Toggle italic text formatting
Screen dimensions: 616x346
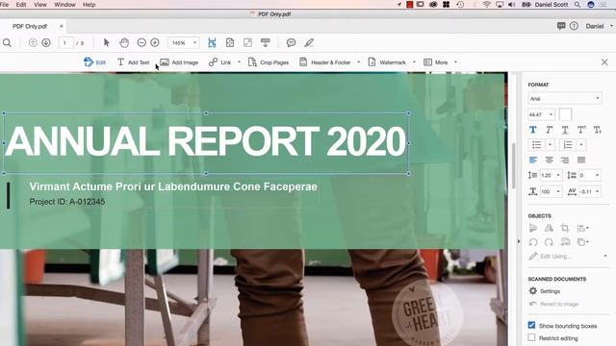549,130
